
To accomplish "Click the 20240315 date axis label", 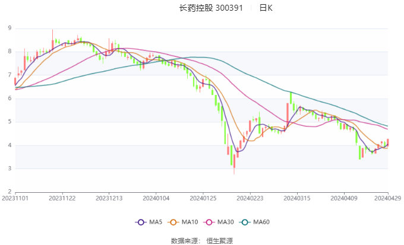I will [297, 198].
